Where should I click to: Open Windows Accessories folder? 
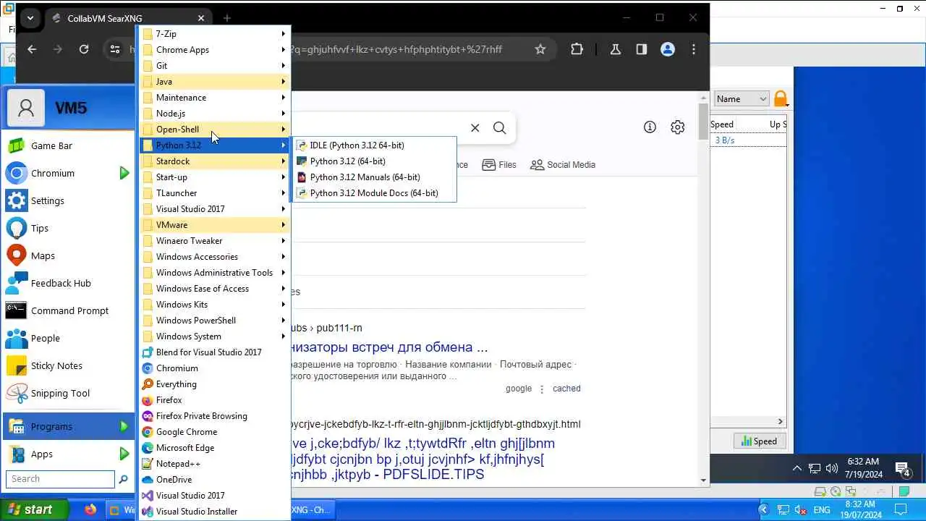pyautogui.click(x=214, y=257)
